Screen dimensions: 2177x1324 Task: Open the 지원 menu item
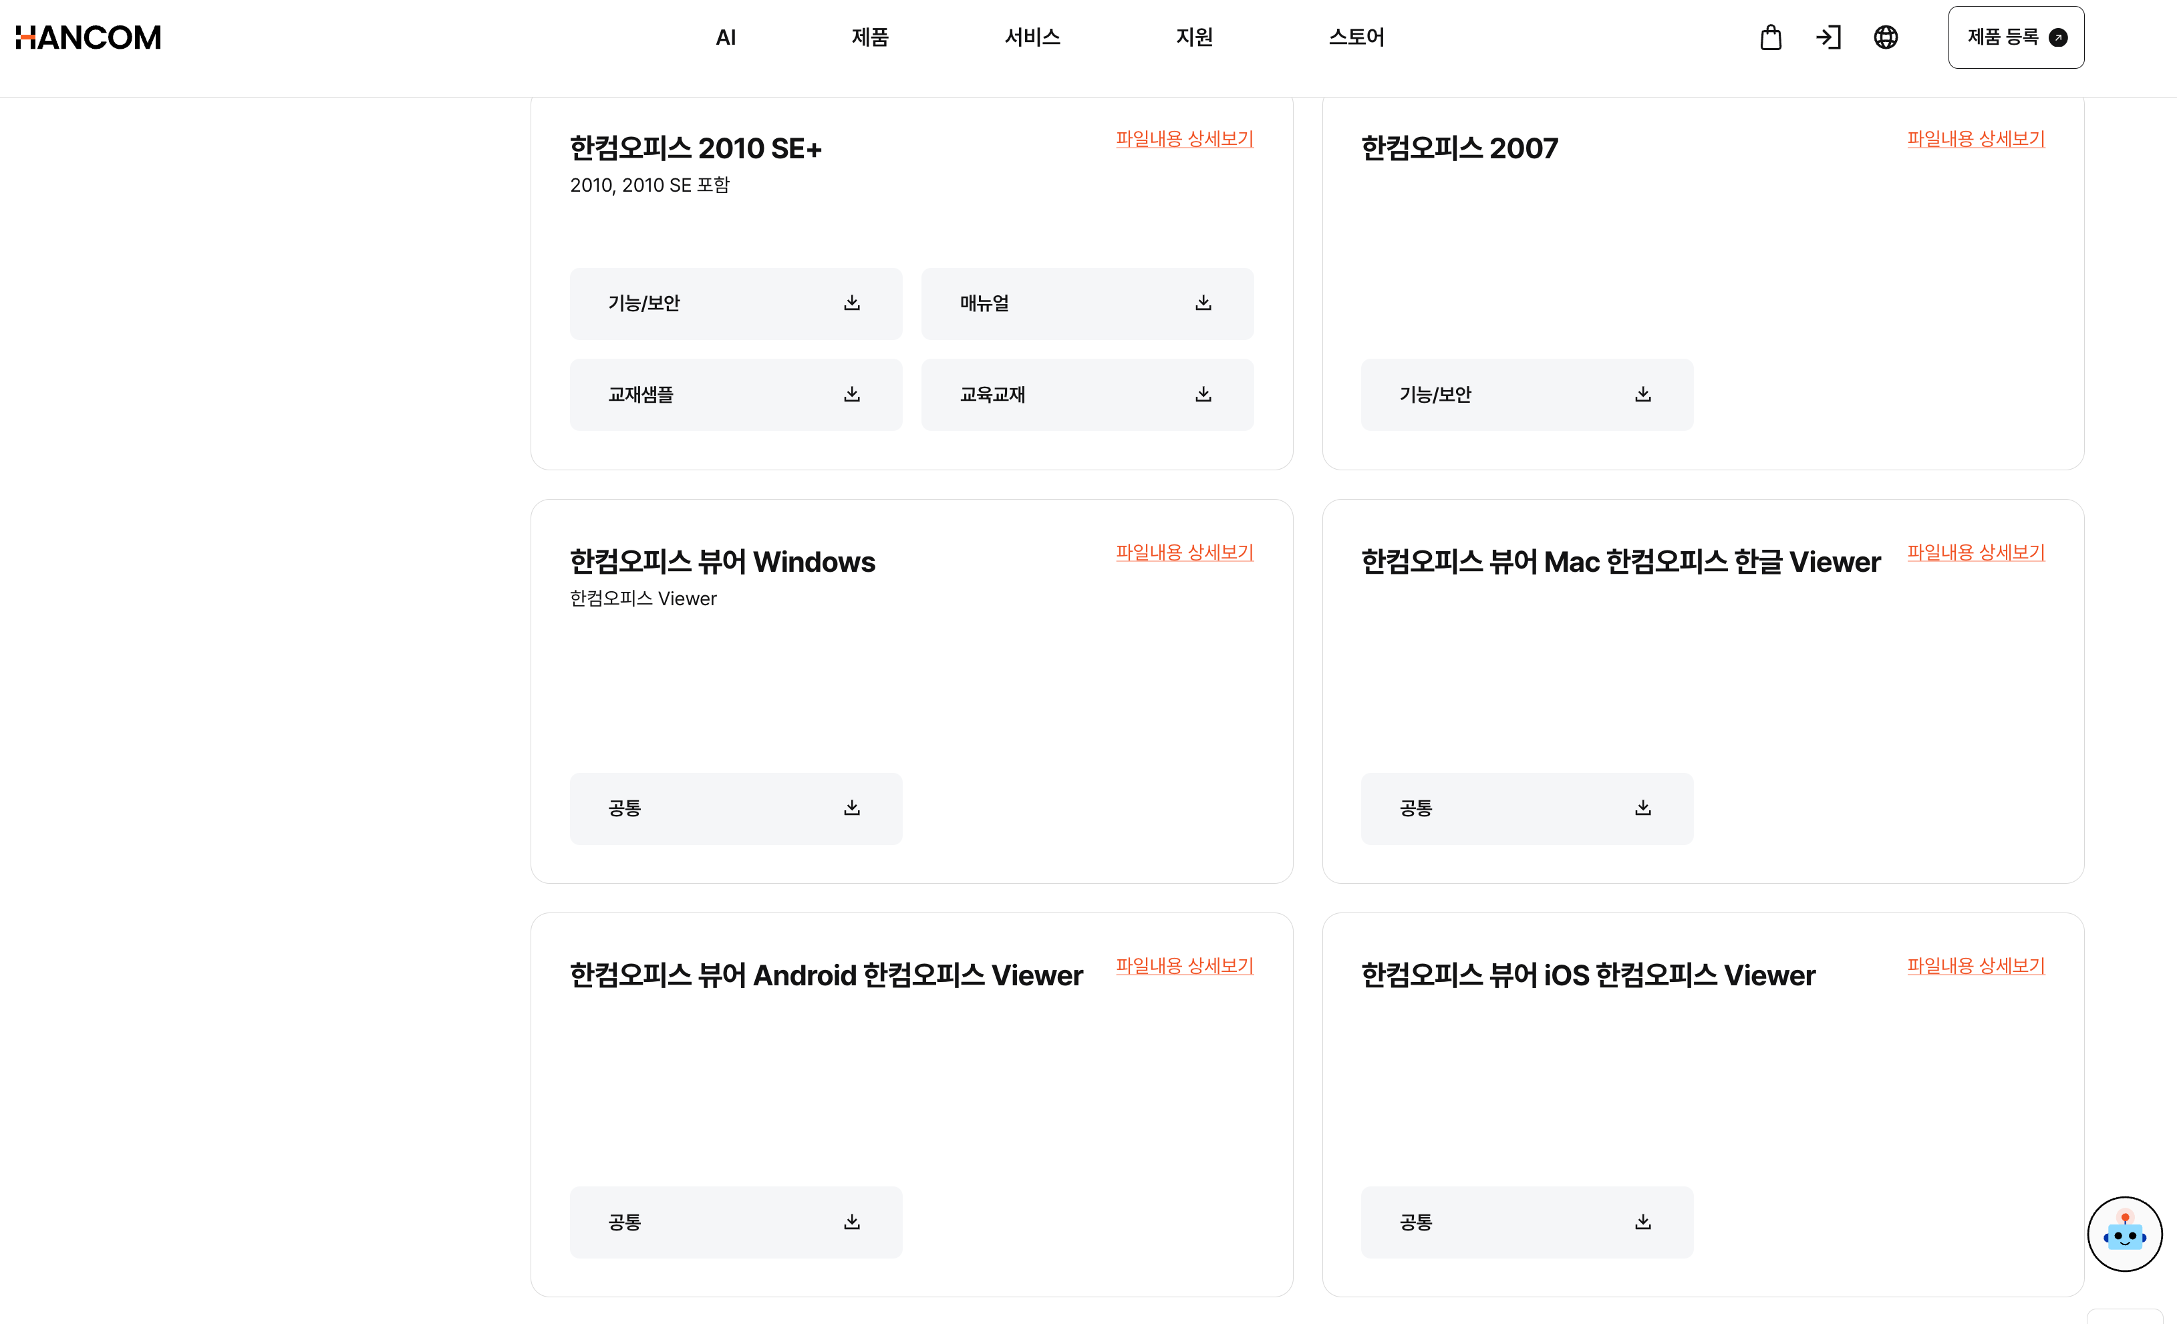1195,37
